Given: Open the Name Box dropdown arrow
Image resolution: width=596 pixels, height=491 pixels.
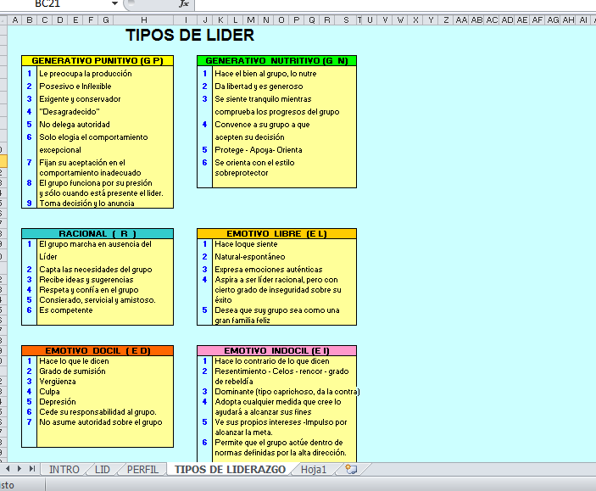Looking at the screenshot, I should [x=114, y=3].
